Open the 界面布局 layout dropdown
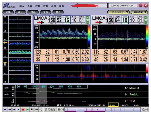Image resolution: width=151 pixels, height=114 pixels. [139, 12]
